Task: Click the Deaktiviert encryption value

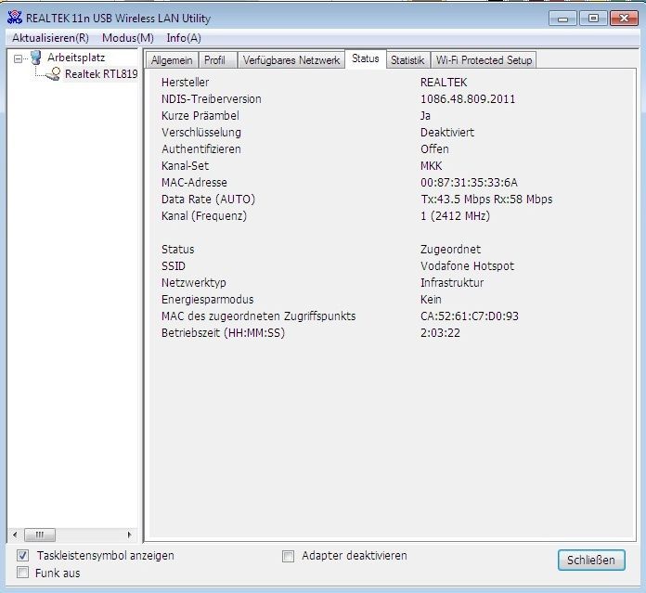Action: [447, 133]
